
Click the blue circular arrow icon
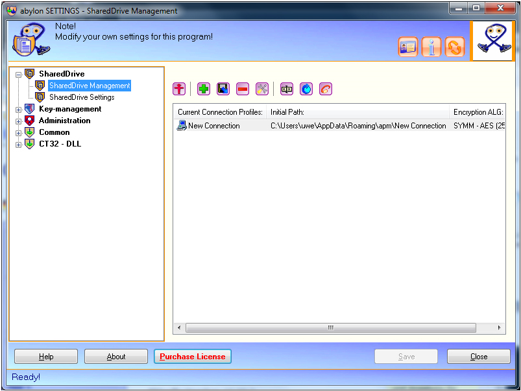[x=306, y=89]
